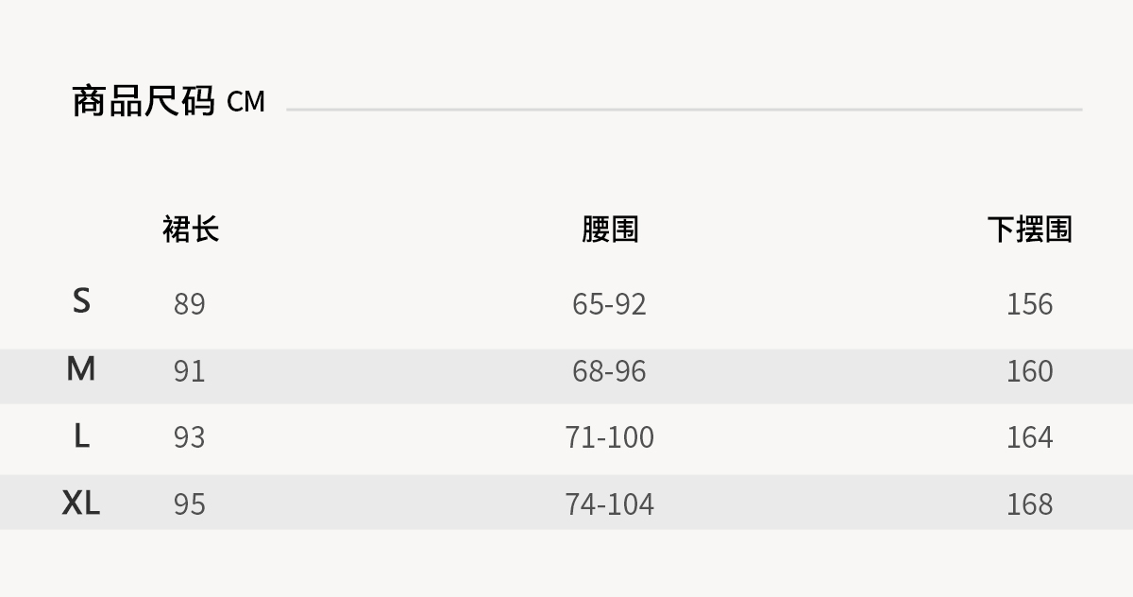Image resolution: width=1133 pixels, height=597 pixels.
Task: Select skirt length value 95
Action: [x=189, y=504]
